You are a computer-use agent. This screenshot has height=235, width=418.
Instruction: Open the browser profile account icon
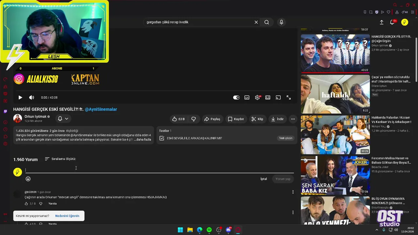(397, 12)
